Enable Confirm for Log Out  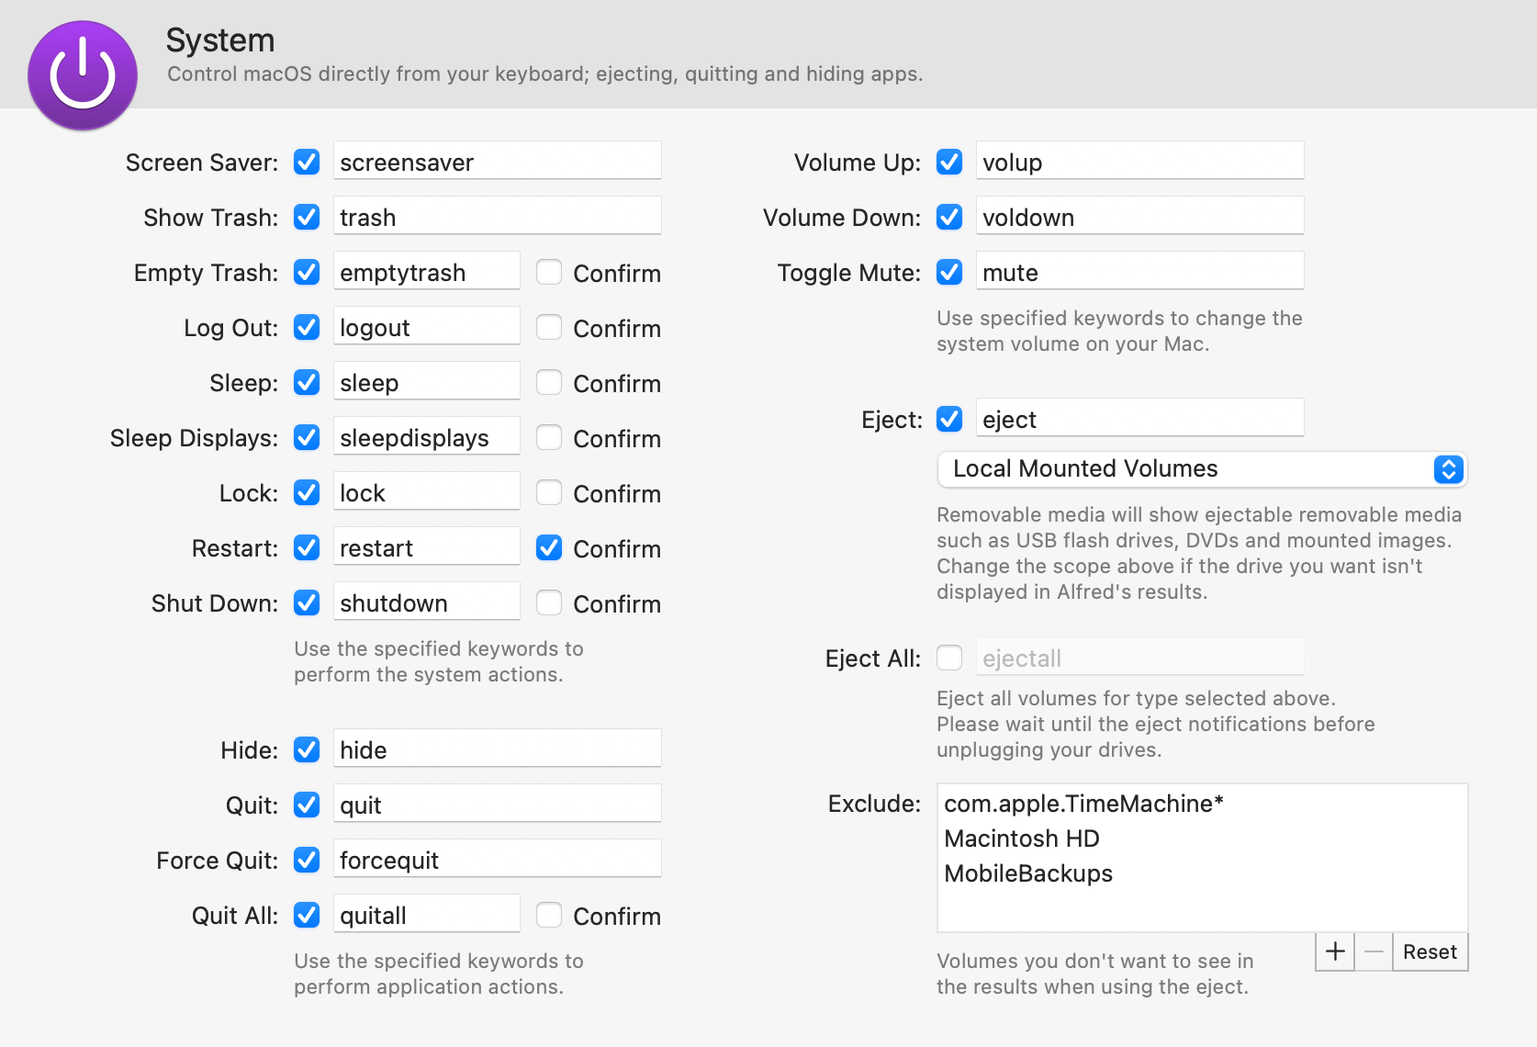pyautogui.click(x=548, y=328)
